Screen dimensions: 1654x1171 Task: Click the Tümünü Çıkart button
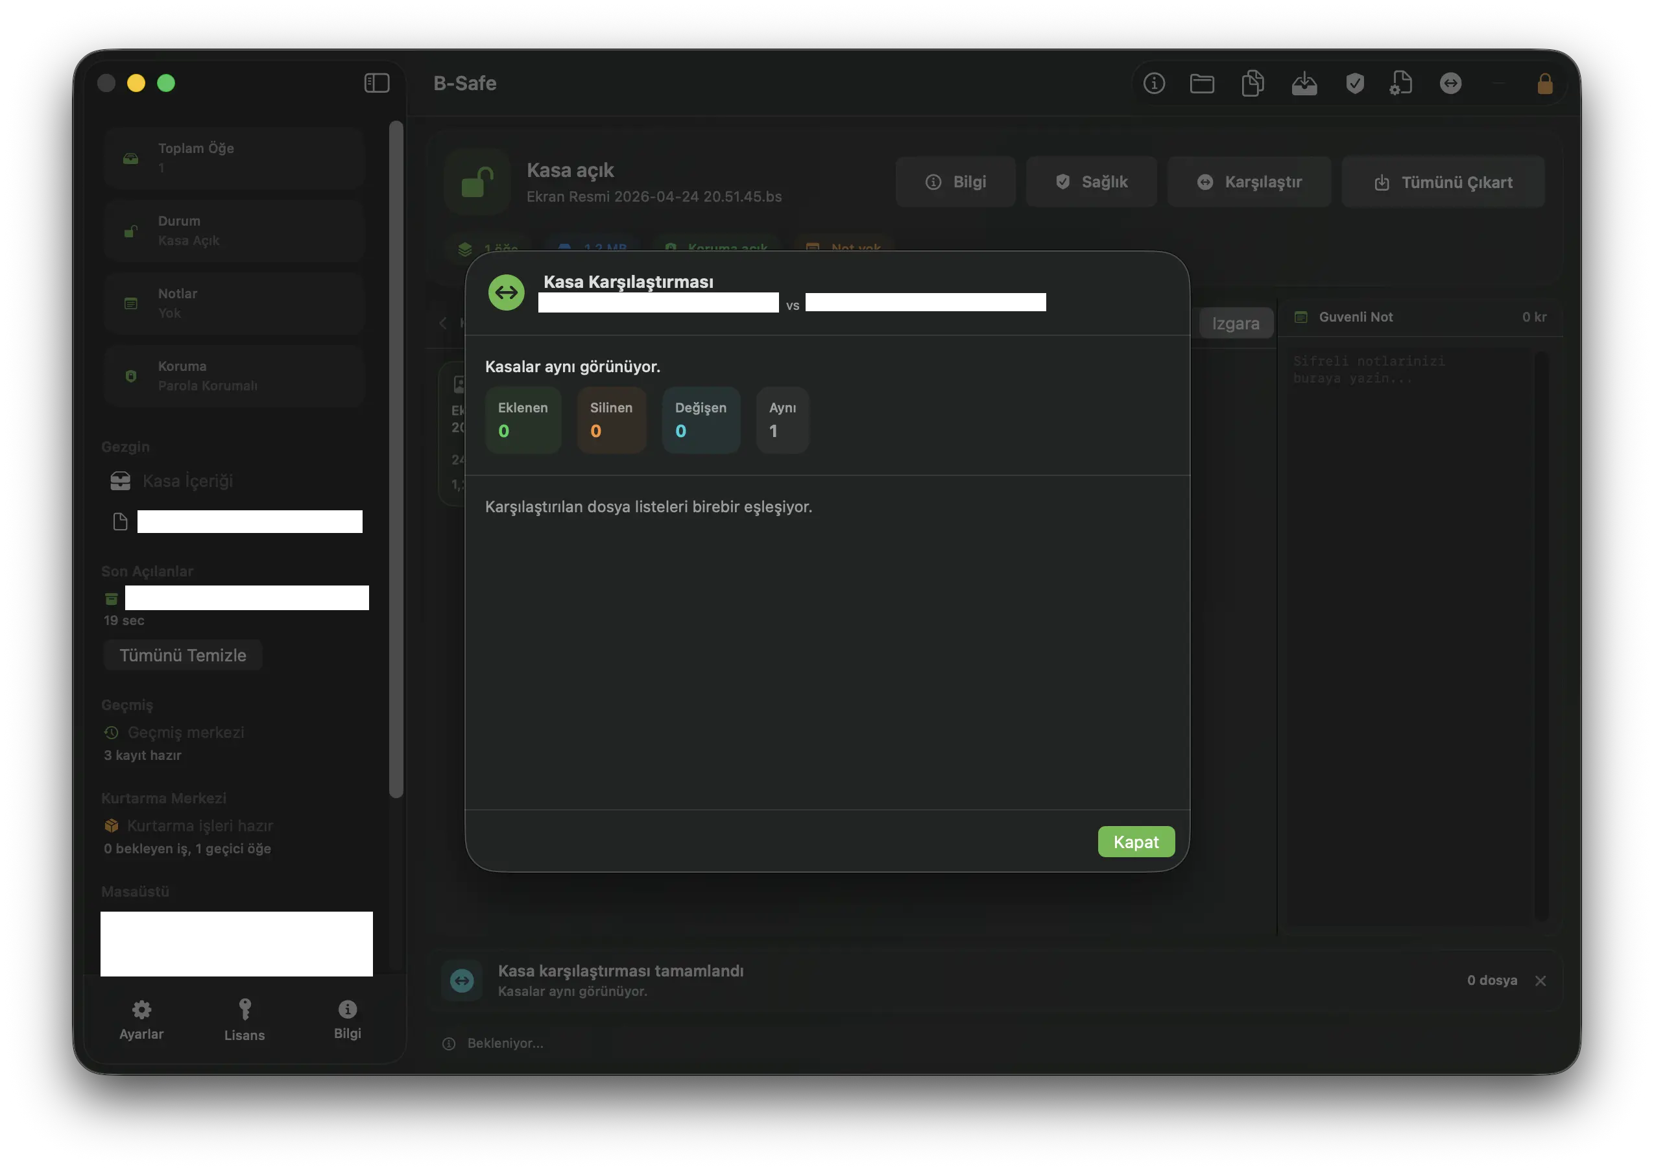click(x=1443, y=182)
